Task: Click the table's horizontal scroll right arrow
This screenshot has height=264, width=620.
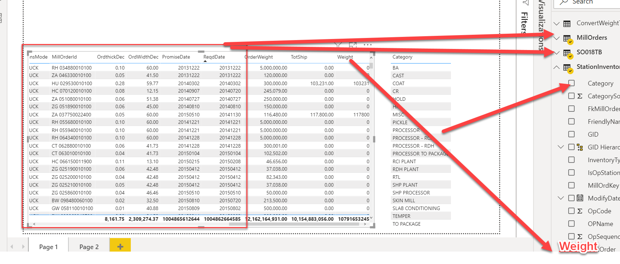Action: (365, 224)
